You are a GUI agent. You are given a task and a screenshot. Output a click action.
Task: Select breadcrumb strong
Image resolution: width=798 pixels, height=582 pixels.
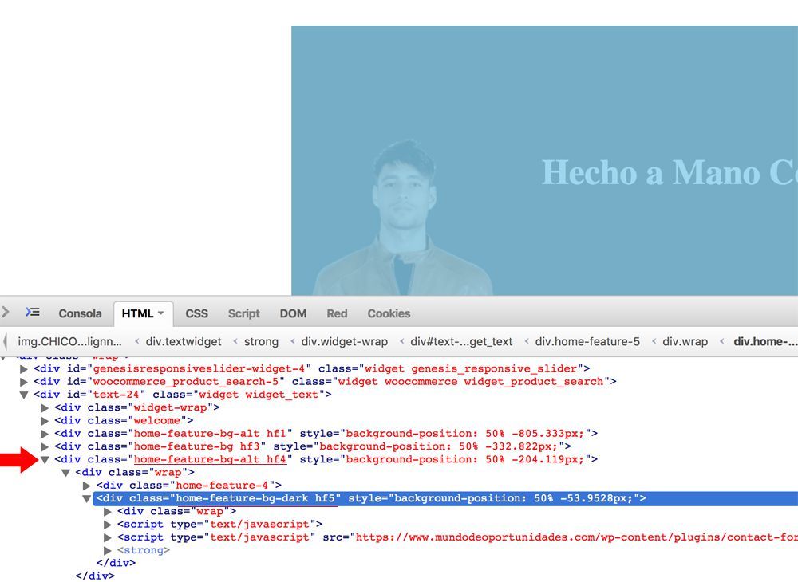(x=261, y=341)
